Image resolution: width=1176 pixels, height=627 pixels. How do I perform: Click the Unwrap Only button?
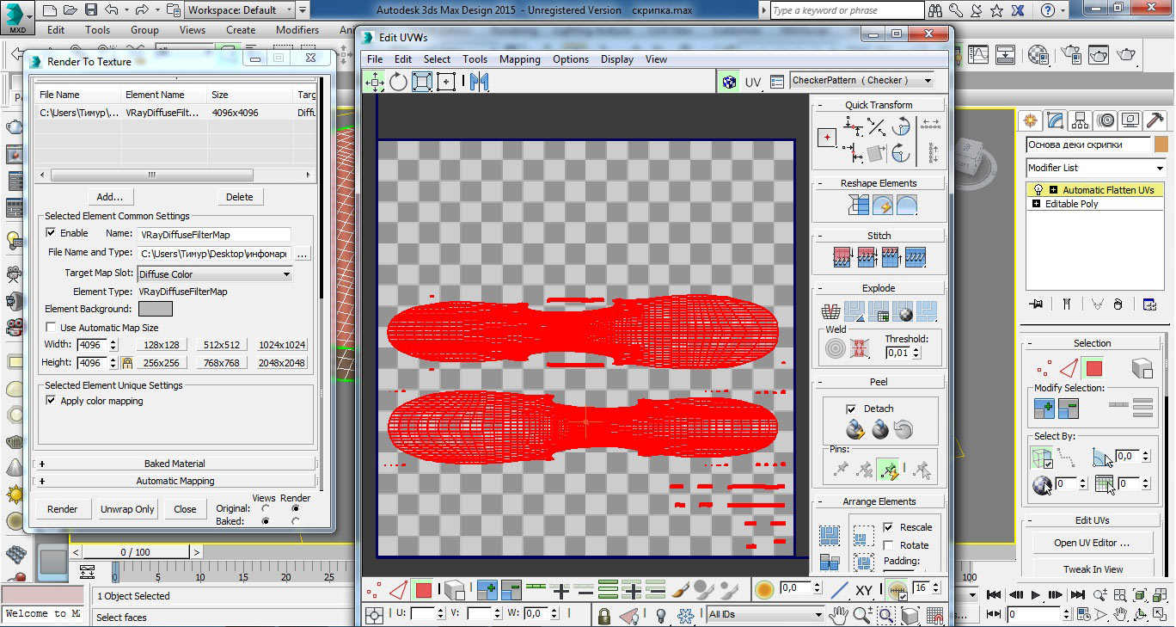127,509
